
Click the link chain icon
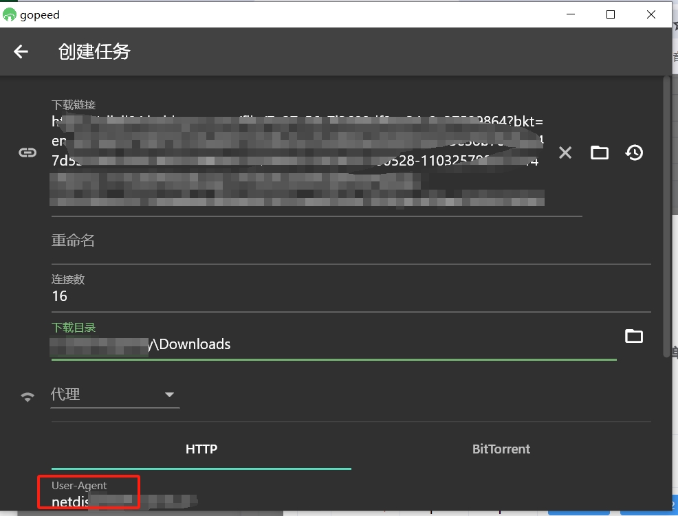click(x=28, y=152)
